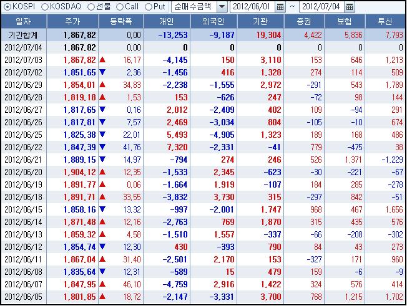Select the 선물 radio button
Screen dimensions: 407x306
point(91,7)
